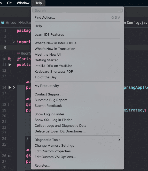The width and height of the screenshot is (148, 171).
Task: Open the Diagnostic Tools submenu arrow
Action: point(119,140)
